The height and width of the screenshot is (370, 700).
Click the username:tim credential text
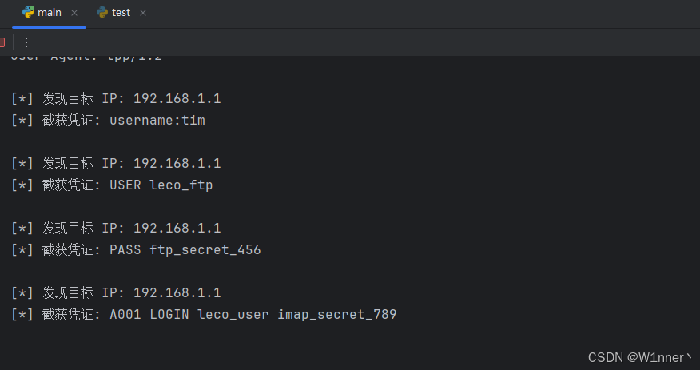tap(157, 121)
